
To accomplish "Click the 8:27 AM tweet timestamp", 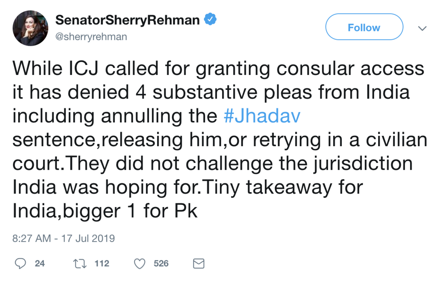I will tap(31, 238).
